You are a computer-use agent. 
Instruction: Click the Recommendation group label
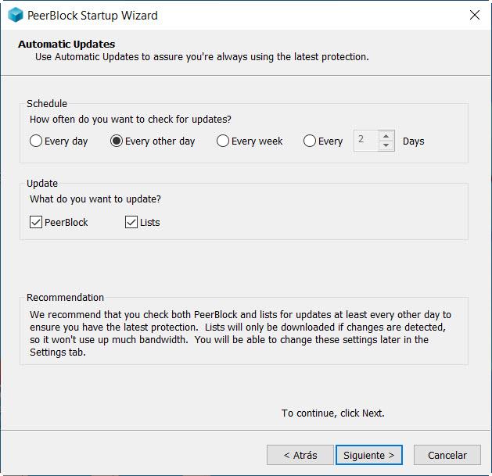tap(65, 297)
